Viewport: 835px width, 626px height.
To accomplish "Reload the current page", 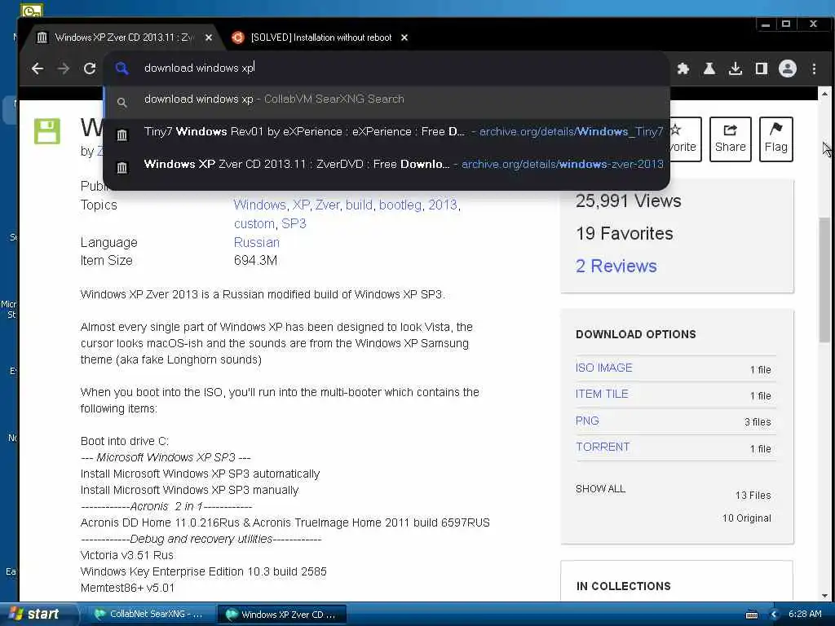I will point(90,68).
